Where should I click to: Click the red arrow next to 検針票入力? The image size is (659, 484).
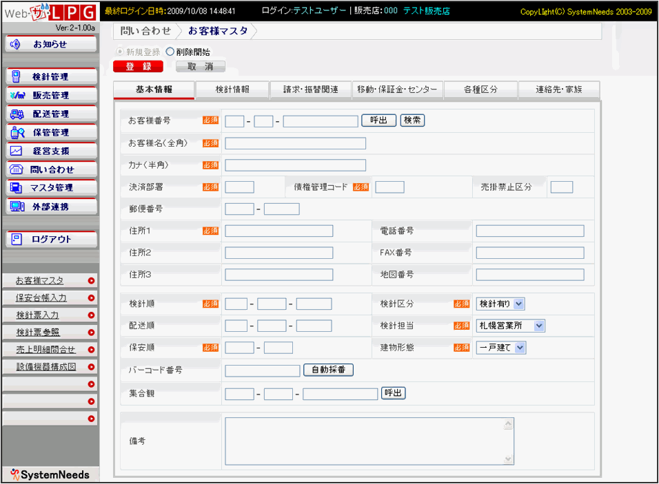click(91, 315)
